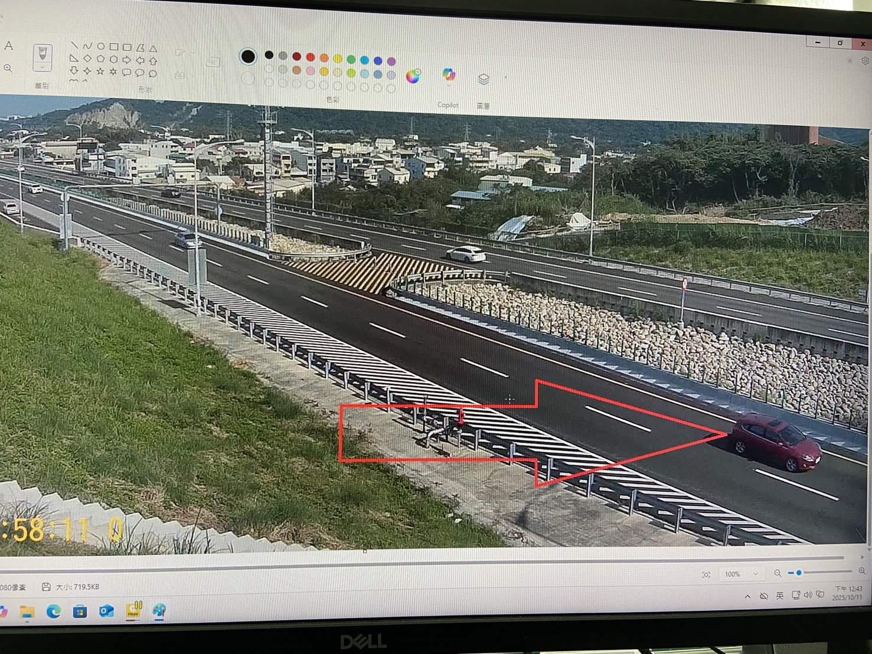Viewport: 872px width, 654px height.
Task: Select the straight Line shape
Action: point(74,45)
